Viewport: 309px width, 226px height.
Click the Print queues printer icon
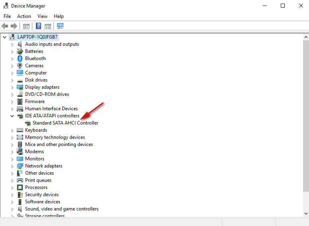20,180
